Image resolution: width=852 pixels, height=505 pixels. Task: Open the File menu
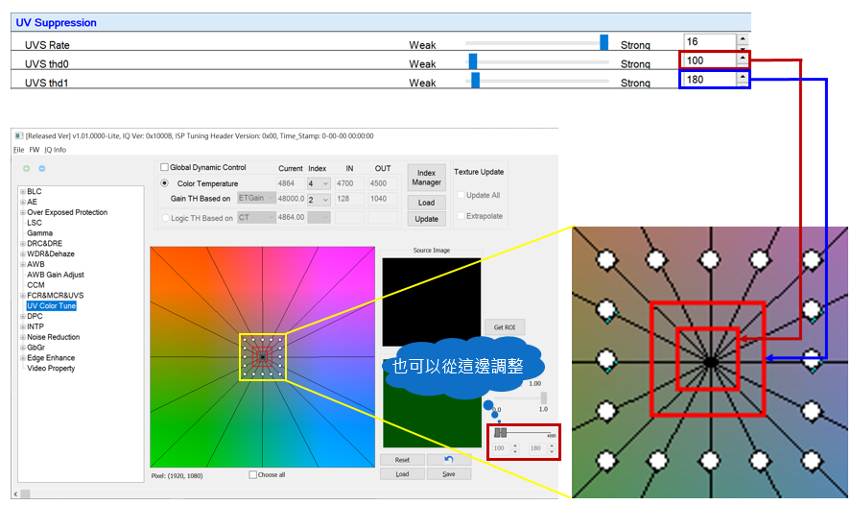tap(18, 150)
